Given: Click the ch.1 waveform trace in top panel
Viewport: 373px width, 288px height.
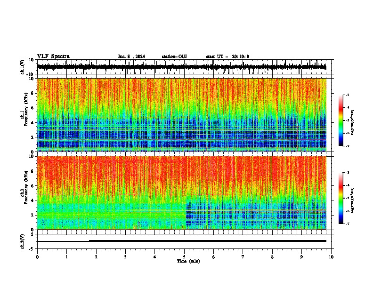Looking at the screenshot, I should click(x=182, y=67).
